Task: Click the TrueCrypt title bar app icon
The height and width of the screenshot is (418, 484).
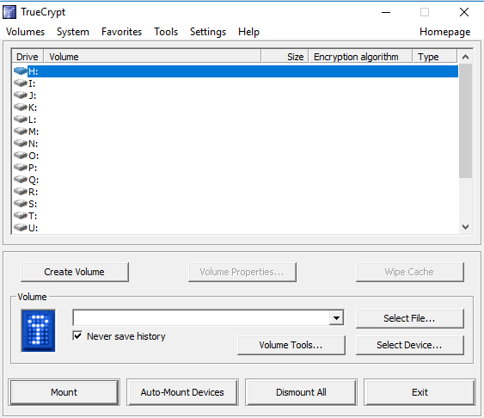Action: click(9, 12)
